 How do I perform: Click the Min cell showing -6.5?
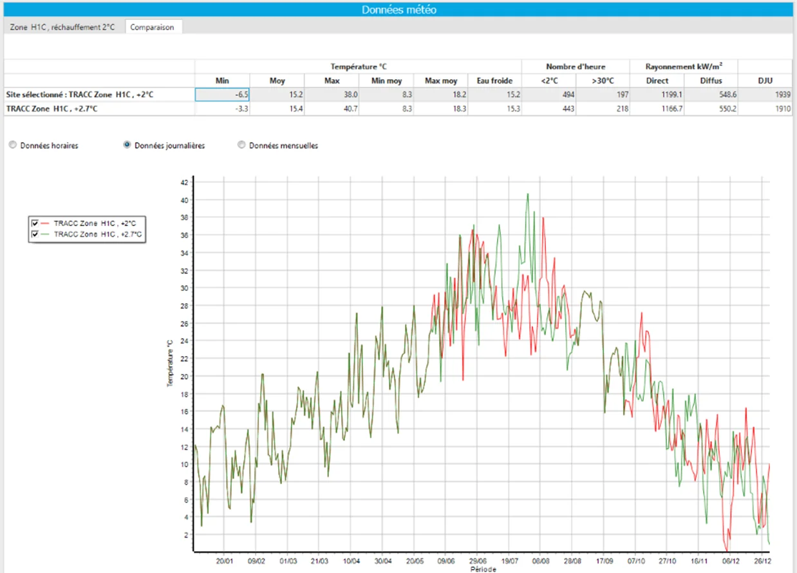pos(222,95)
